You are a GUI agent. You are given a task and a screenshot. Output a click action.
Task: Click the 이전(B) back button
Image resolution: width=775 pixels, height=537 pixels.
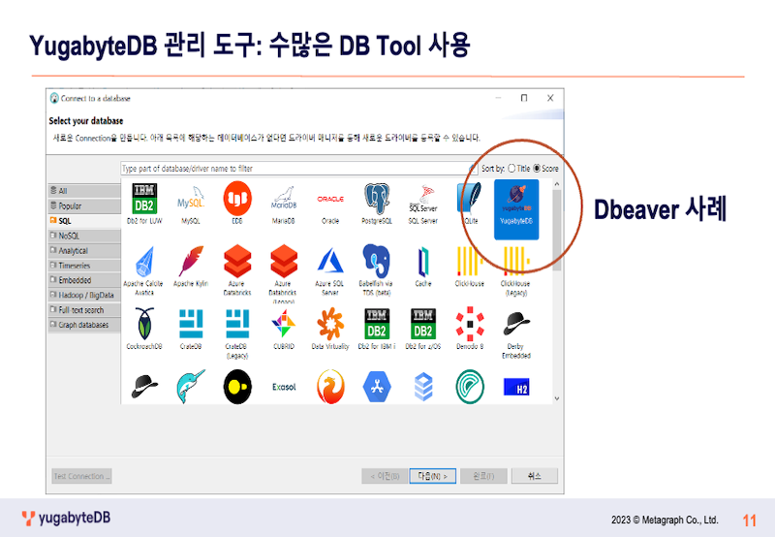pyautogui.click(x=385, y=476)
